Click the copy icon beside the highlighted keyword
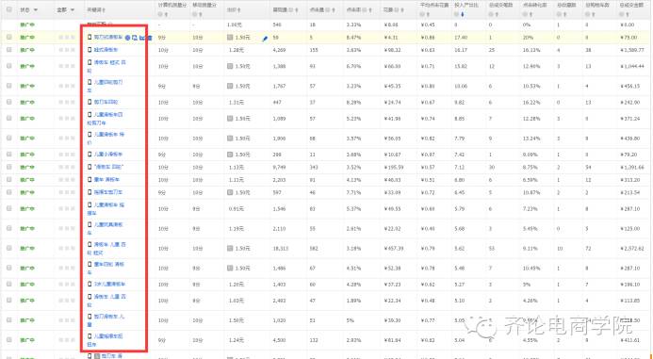 click(x=135, y=38)
